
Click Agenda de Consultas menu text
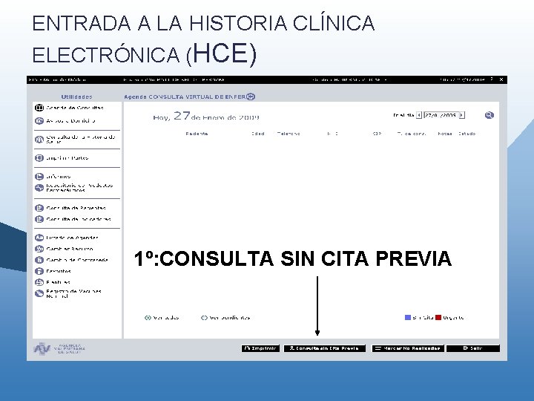tap(75, 108)
